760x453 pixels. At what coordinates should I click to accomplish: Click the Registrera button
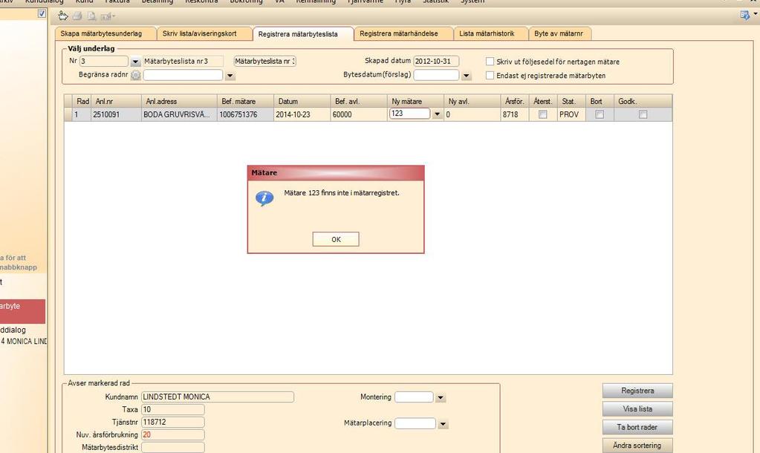click(637, 391)
